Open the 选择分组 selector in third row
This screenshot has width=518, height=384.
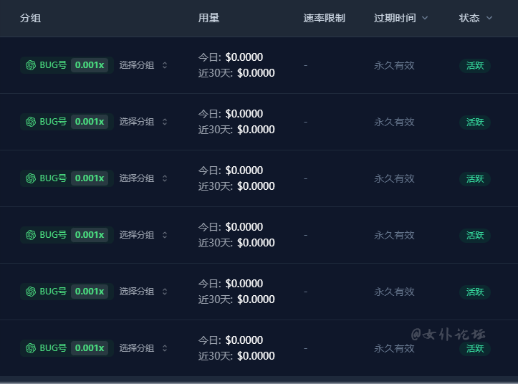click(143, 178)
